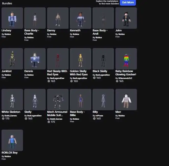Select the Junkbot bundle thumbnail
Image resolution: width=169 pixels, height=166 pixels.
pyautogui.click(x=12, y=59)
